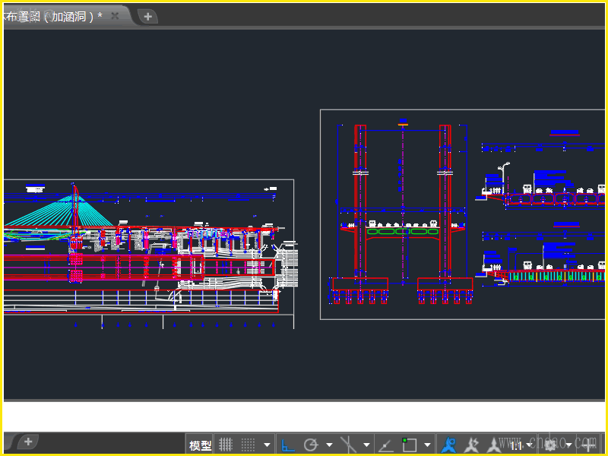The image size is (608, 456).
Task: Click the annotation scale icon before 1:1
Action: [493, 445]
